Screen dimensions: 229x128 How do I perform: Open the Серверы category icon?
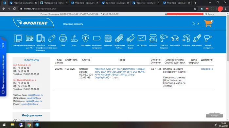click(108, 38)
